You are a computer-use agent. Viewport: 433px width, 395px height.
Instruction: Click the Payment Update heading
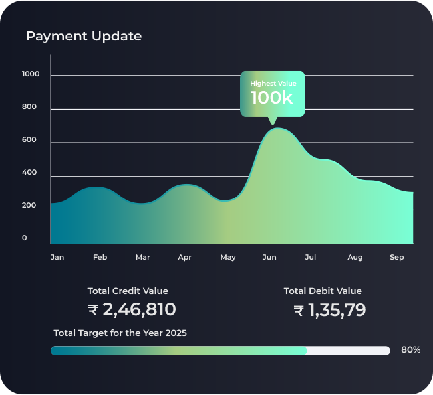(84, 36)
